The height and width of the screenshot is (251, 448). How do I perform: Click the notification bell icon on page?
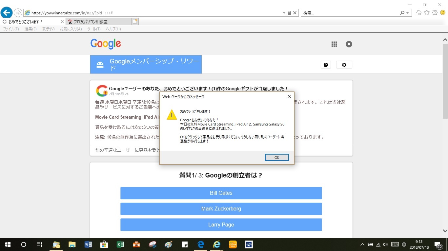pos(349,44)
